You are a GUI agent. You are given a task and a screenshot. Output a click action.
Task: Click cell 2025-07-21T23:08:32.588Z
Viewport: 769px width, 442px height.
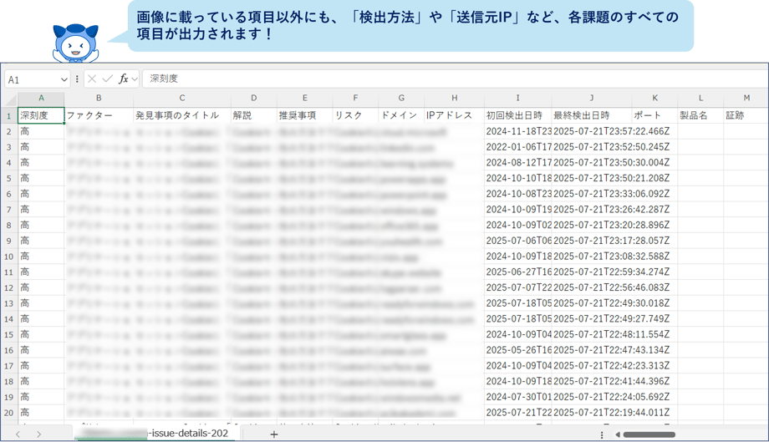point(612,257)
